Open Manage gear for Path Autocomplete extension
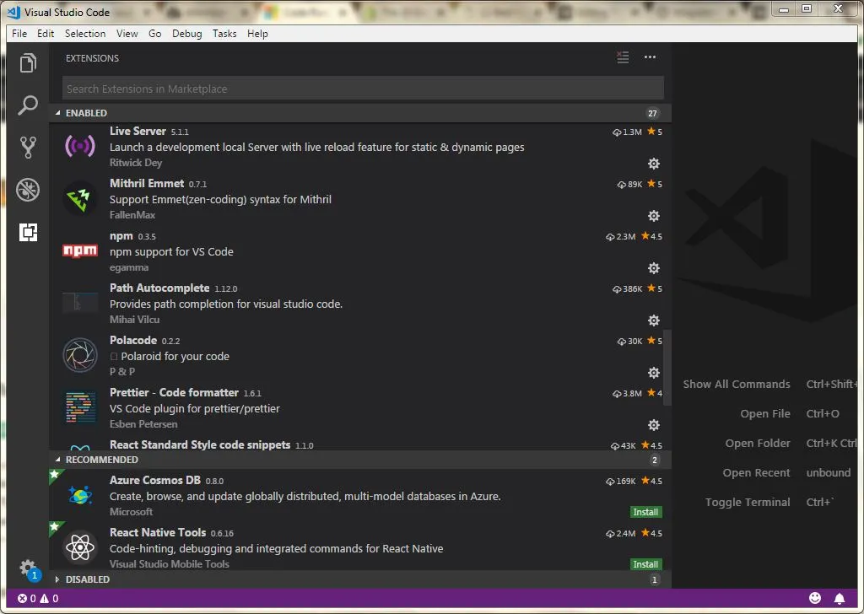Viewport: 864px width, 614px height. [654, 320]
